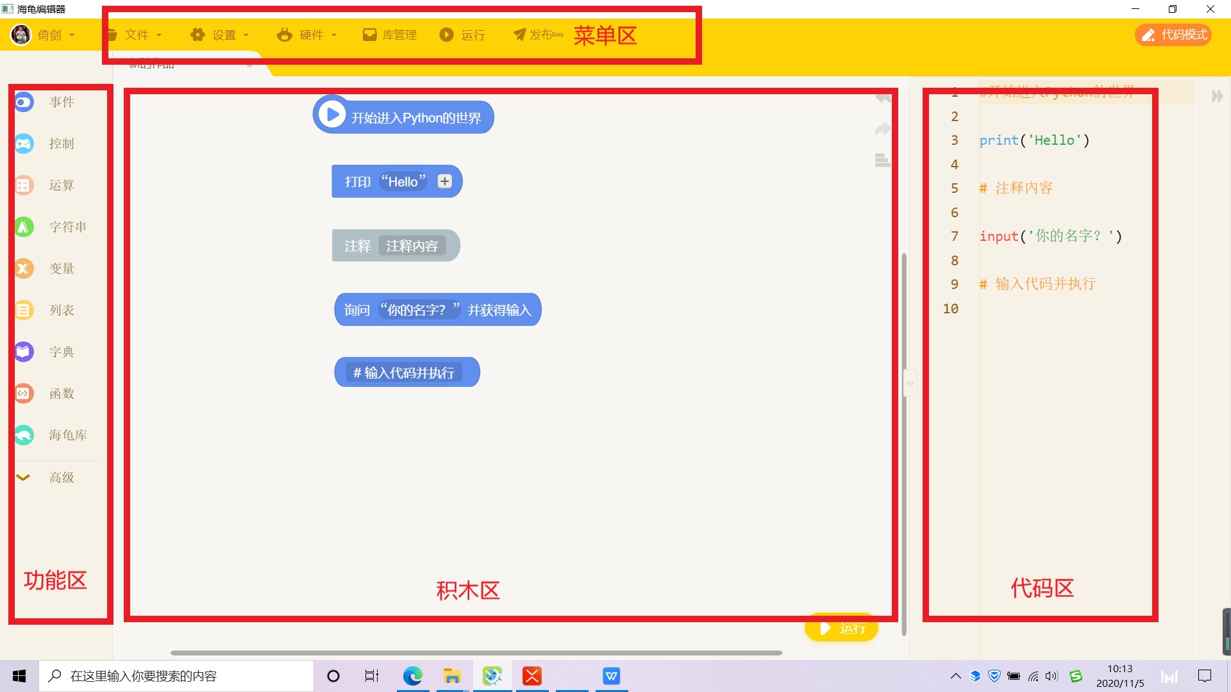Click the user avatar picture
The image size is (1231, 692).
pos(21,35)
